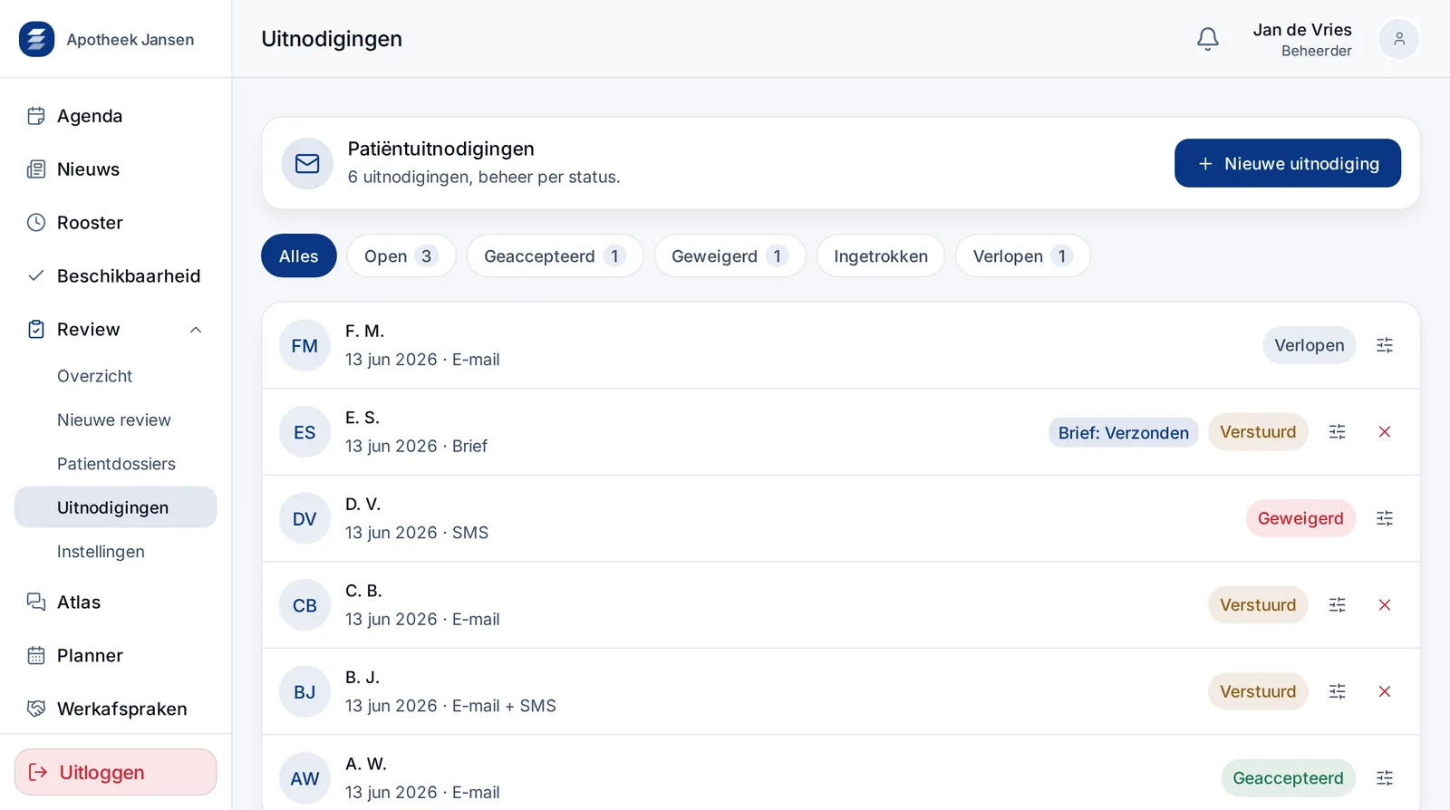Click the BJ avatar circle

click(304, 691)
